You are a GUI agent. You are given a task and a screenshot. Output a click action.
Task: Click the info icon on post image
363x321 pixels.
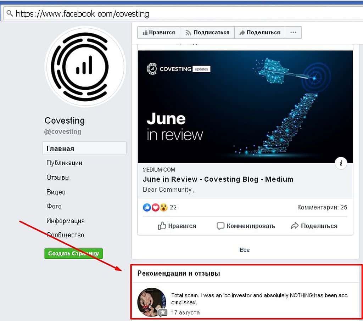[x=341, y=163]
